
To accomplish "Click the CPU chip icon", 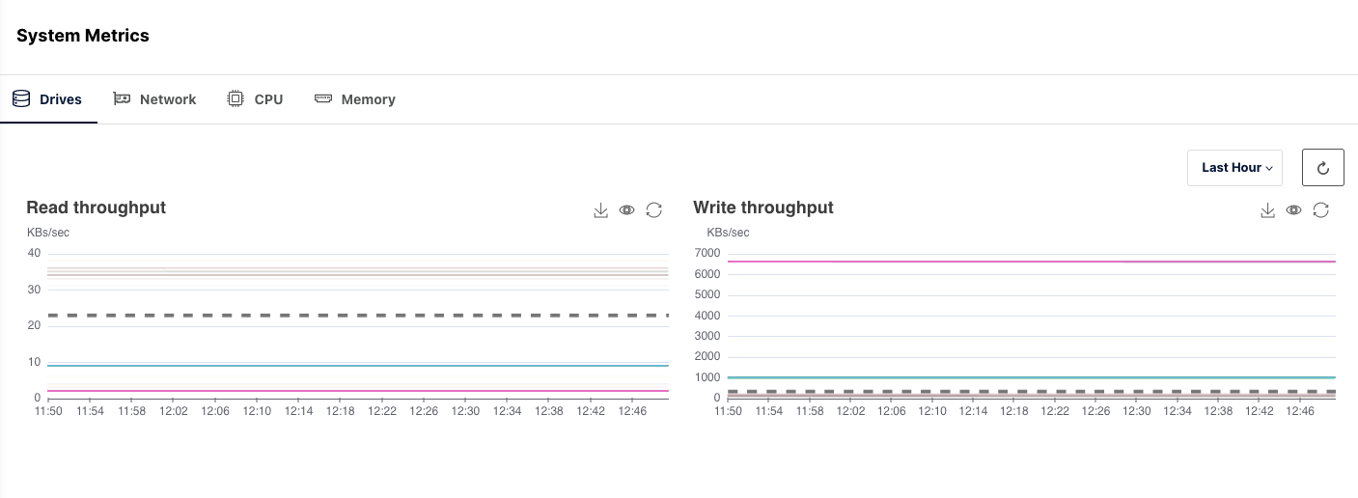I will pos(236,98).
